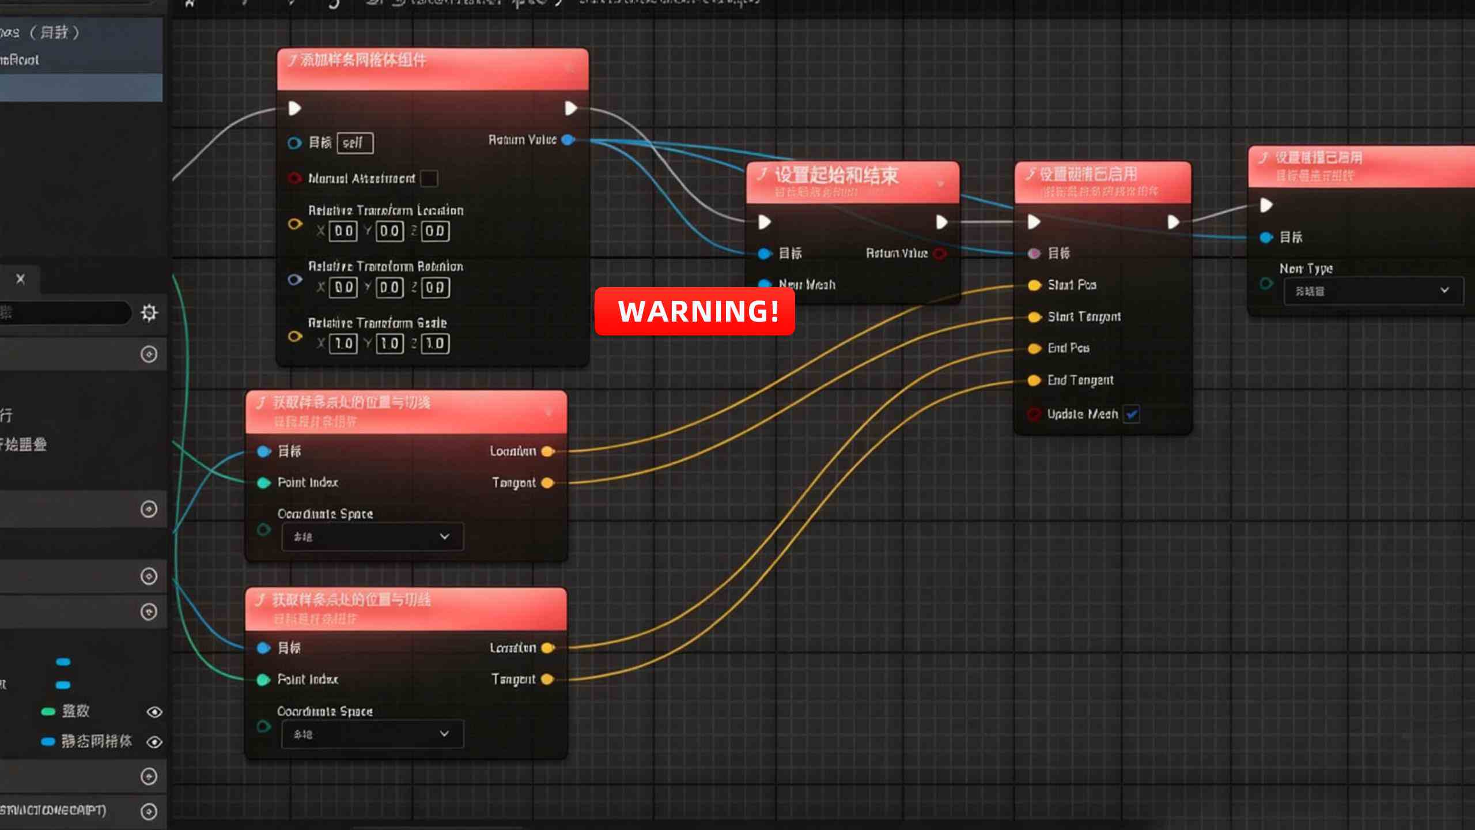Enable the Manual Attachment checkbox
This screenshot has width=1475, height=830.
(x=429, y=178)
